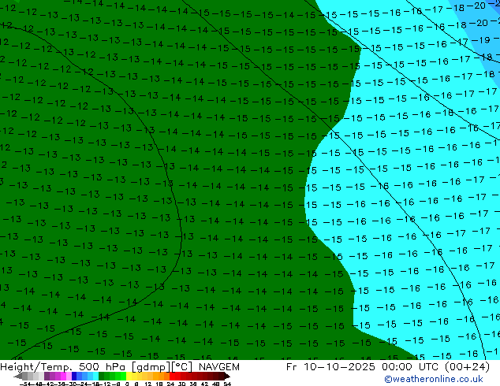500x386 pixels.
Task: Click the yellow legend swatch above 0
Action: tap(129, 376)
